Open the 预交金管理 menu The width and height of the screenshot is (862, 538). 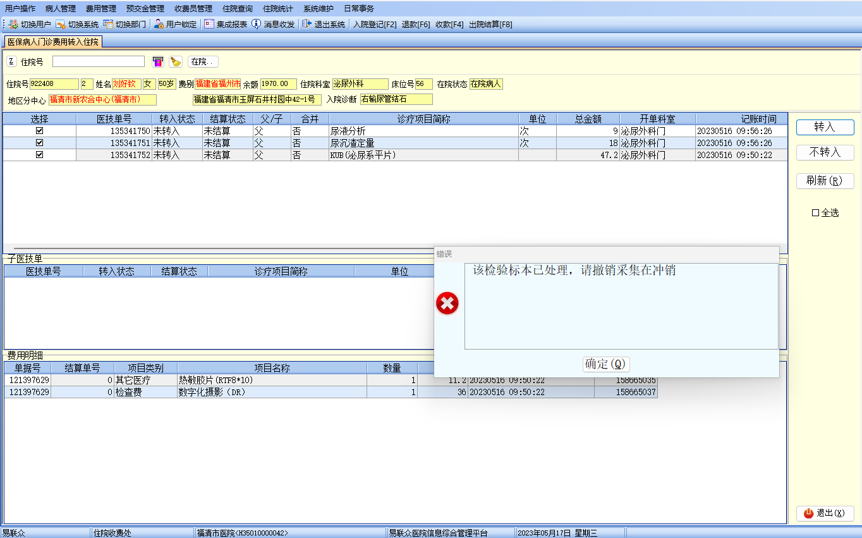145,9
